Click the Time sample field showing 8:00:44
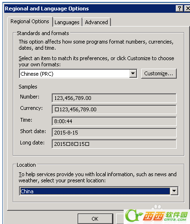The width and height of the screenshot is (190, 224). coord(114,121)
